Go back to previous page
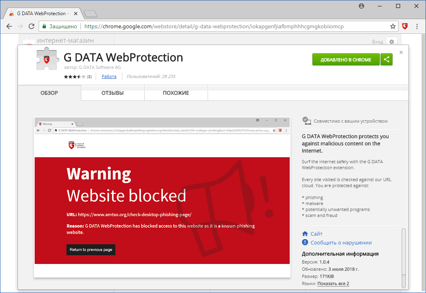 click(9, 27)
